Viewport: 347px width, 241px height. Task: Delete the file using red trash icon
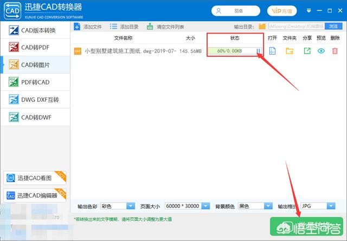(335, 51)
